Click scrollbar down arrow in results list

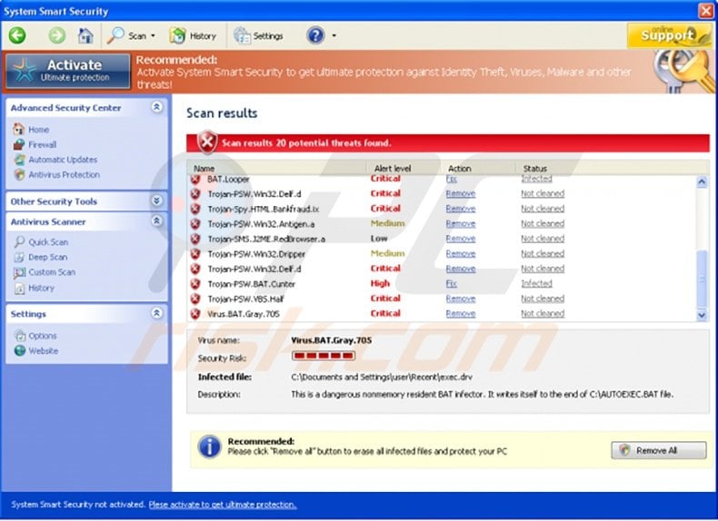coord(702,315)
